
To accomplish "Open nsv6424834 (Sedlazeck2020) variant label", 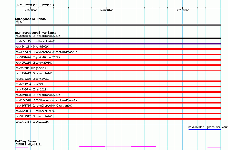I will pos(35,111).
